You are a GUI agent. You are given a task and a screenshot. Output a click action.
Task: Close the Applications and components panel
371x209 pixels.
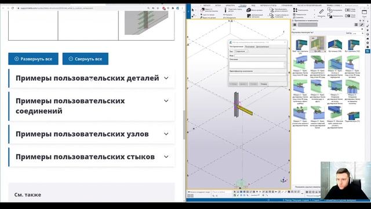pos(363,21)
